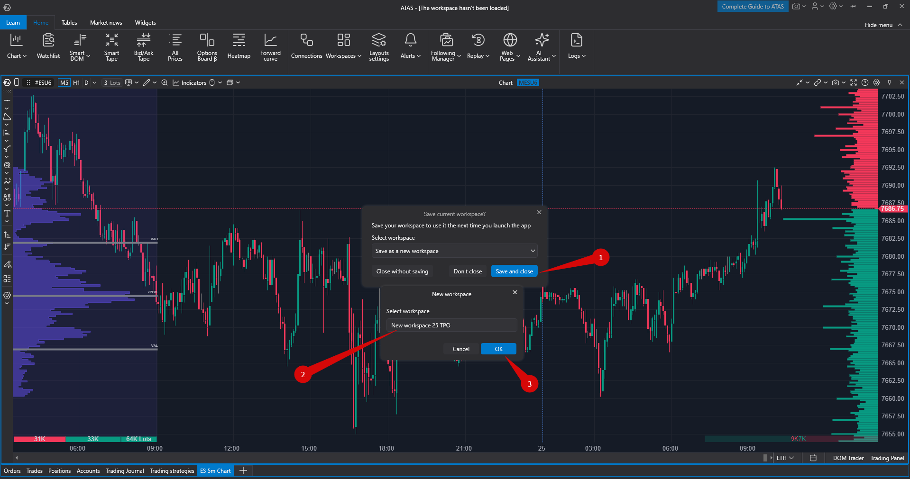The height and width of the screenshot is (479, 910).
Task: Open the Watchlist tool
Action: coord(48,46)
